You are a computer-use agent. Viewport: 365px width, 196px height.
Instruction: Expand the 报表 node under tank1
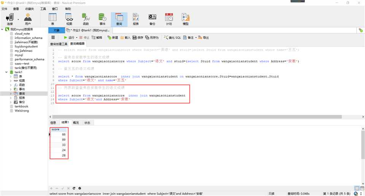coord(11,98)
